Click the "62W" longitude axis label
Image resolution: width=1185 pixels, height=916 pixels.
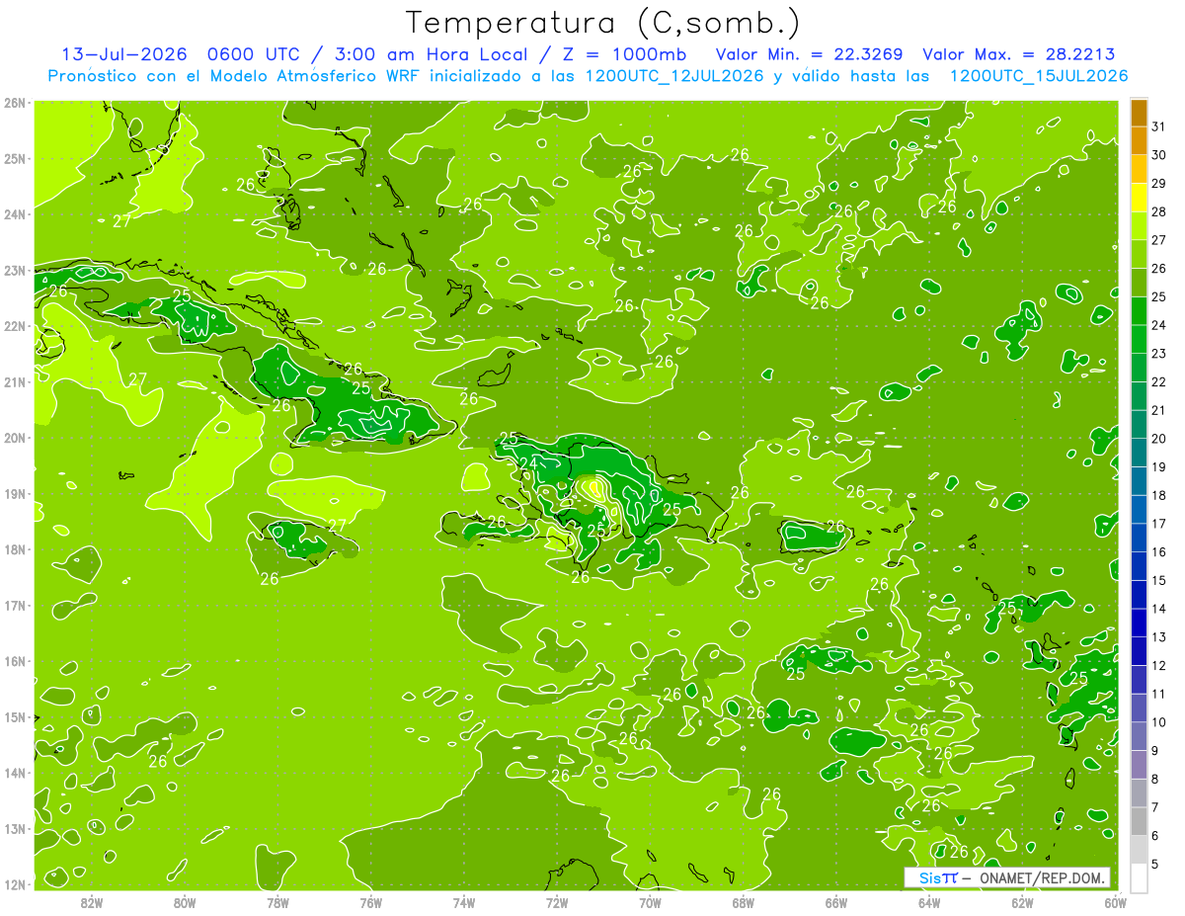(x=1022, y=902)
